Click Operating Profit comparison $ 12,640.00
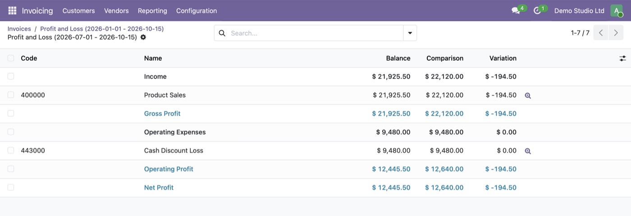This screenshot has width=631, height=216. [x=444, y=169]
